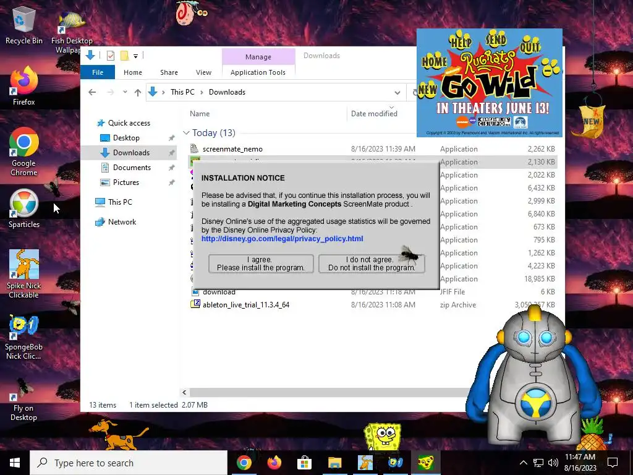Select Quick access in navigation pane
633x475 pixels.
129,123
